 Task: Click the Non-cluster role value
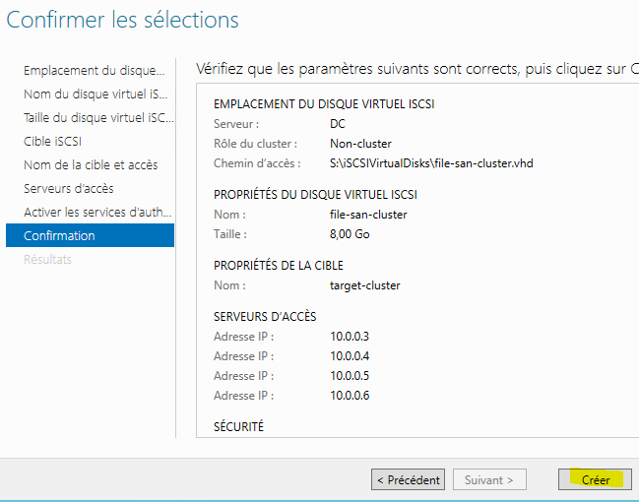360,144
